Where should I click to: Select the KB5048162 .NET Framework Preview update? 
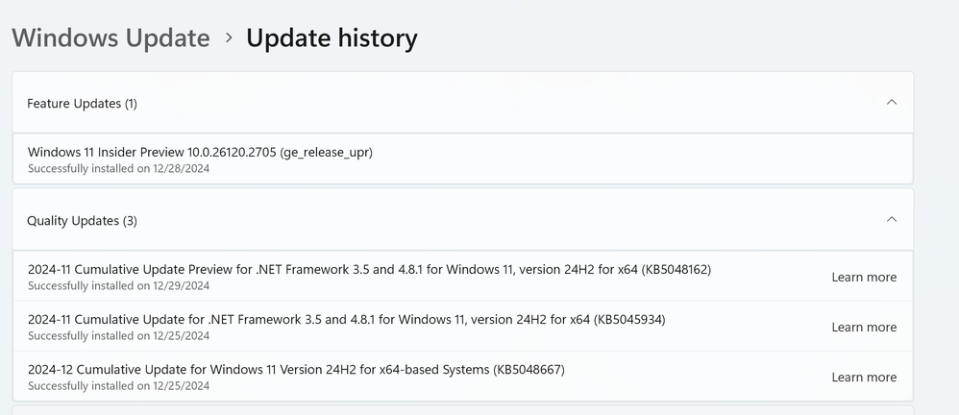click(x=369, y=269)
